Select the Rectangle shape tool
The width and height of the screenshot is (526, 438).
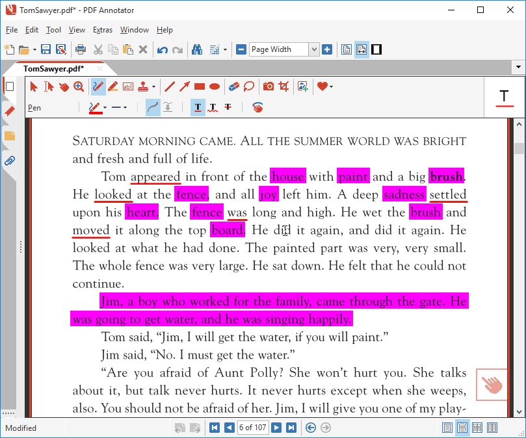click(200, 87)
